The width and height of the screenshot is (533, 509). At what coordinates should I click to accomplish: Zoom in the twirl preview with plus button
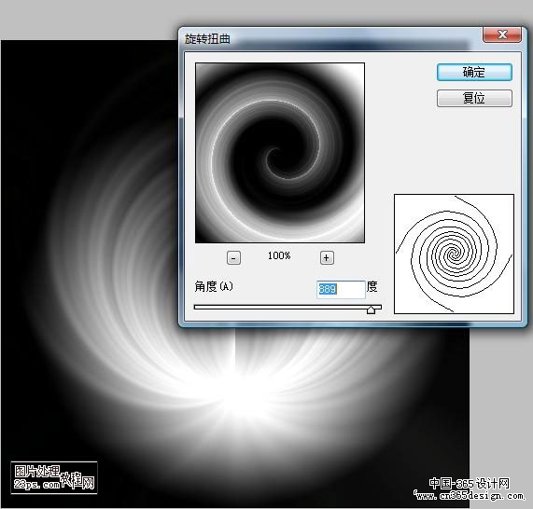point(327,258)
